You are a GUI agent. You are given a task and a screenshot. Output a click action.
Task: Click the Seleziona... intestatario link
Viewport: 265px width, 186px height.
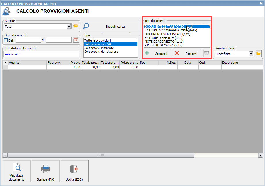coord(12,54)
